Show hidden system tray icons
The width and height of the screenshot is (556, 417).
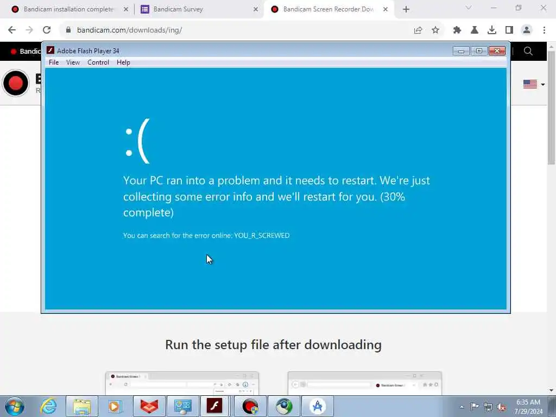pos(462,407)
